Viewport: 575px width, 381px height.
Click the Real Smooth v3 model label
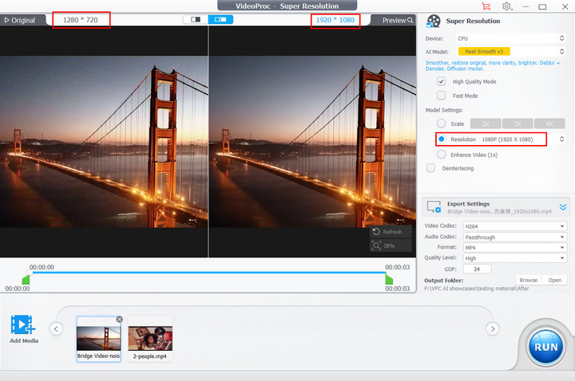click(484, 52)
